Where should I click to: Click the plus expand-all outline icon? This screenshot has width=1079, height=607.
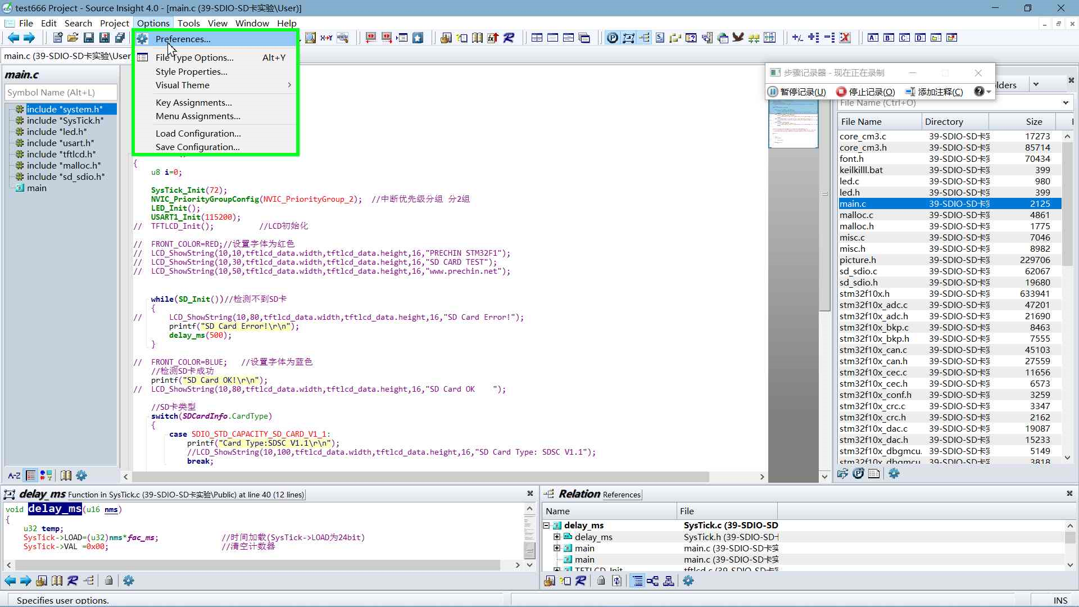tap(813, 38)
